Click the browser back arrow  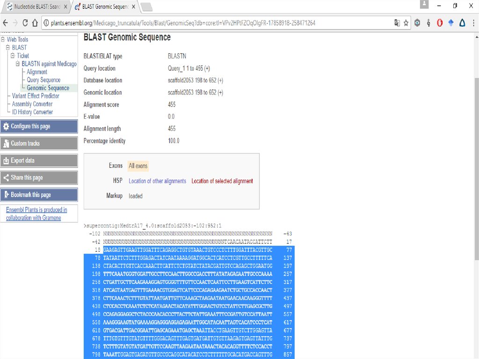(x=5, y=23)
